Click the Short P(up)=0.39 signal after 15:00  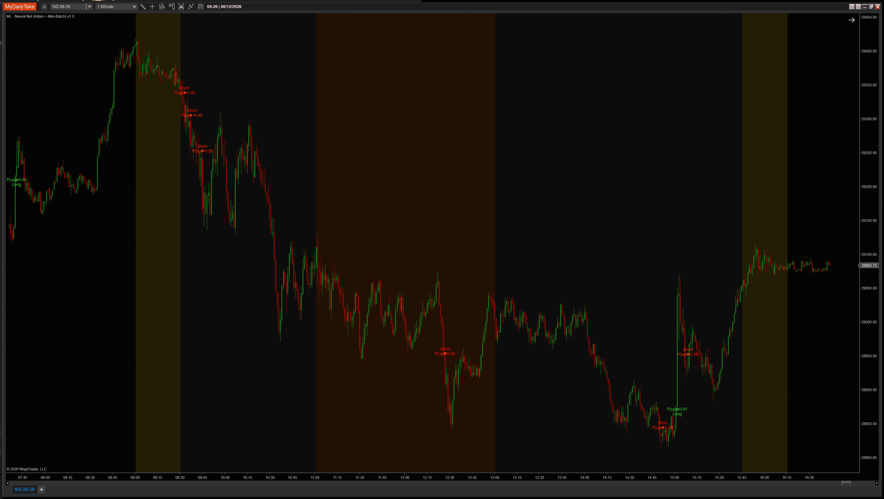point(688,352)
